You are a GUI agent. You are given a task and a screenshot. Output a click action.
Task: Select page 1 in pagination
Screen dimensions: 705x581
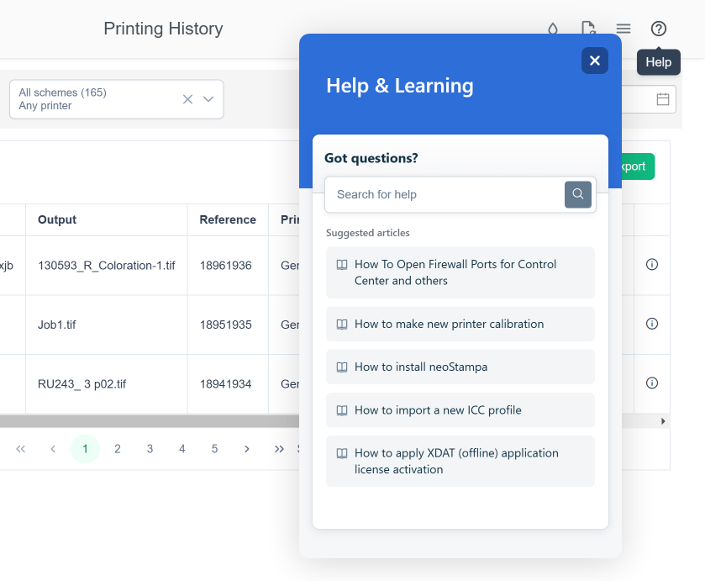pyautogui.click(x=85, y=449)
